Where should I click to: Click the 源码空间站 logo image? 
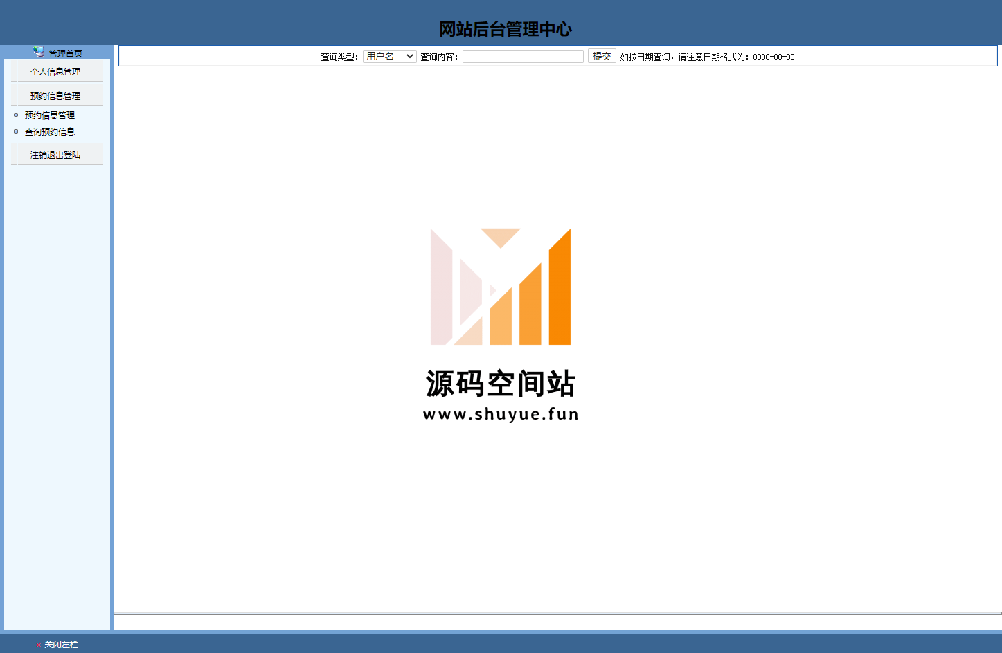click(x=501, y=324)
